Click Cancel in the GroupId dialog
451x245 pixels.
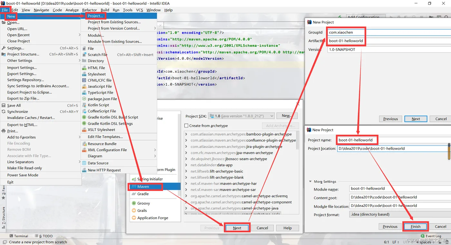[441, 119]
